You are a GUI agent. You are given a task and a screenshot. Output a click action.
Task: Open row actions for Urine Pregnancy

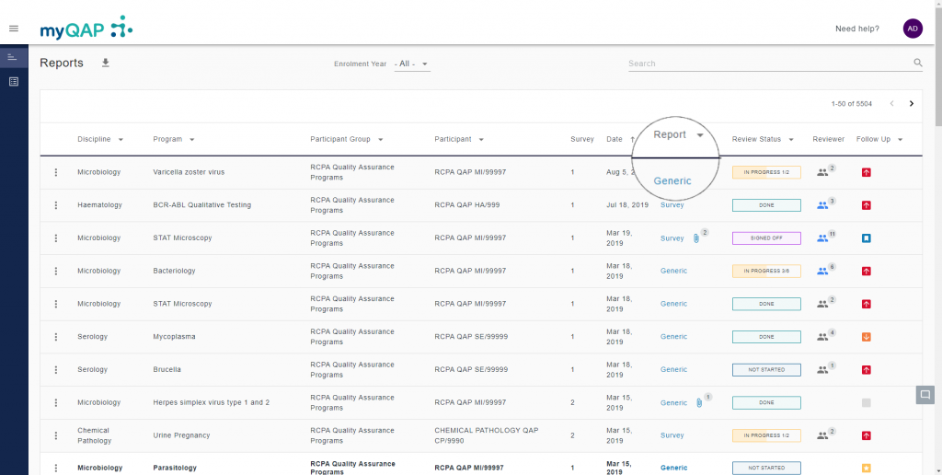56,435
